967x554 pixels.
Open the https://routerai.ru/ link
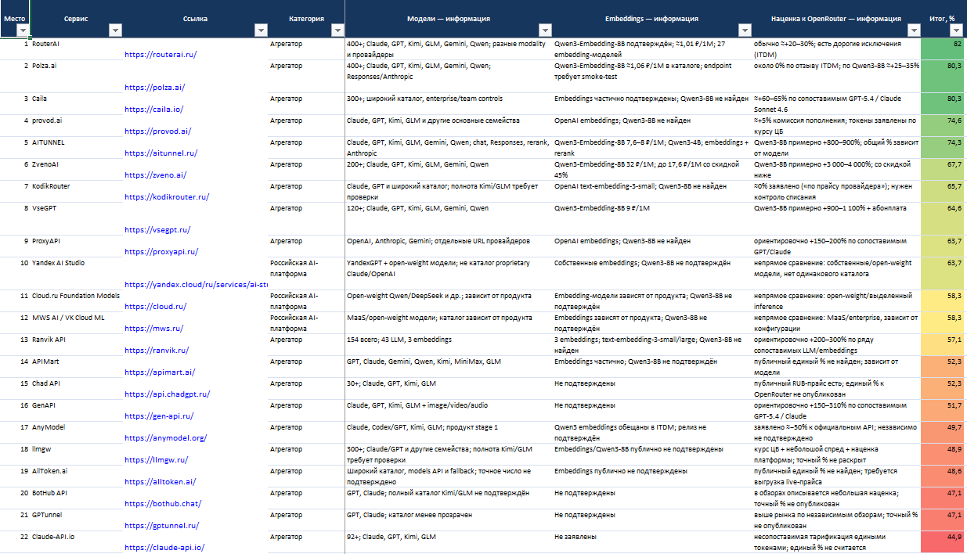(161, 55)
